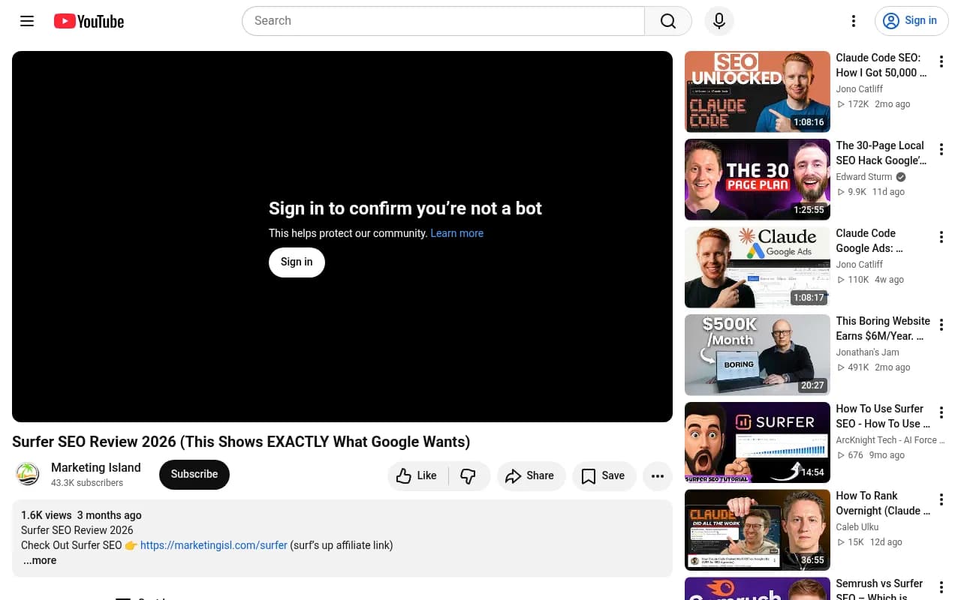The image size is (961, 600).
Task: Open Claude Code Google Ads thumbnail
Action: [x=758, y=267]
